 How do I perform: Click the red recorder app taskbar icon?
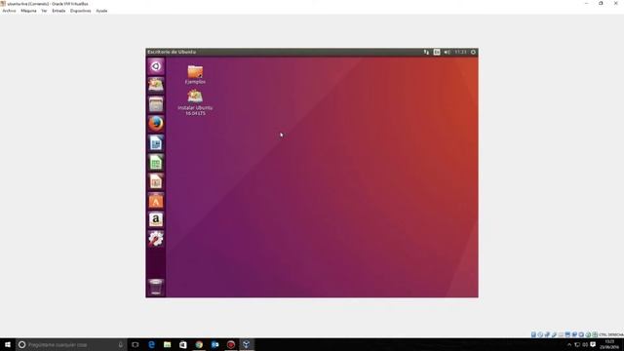[x=231, y=344]
